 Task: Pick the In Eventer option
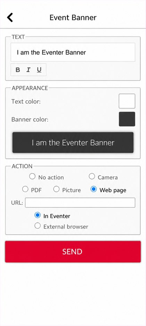38,215
